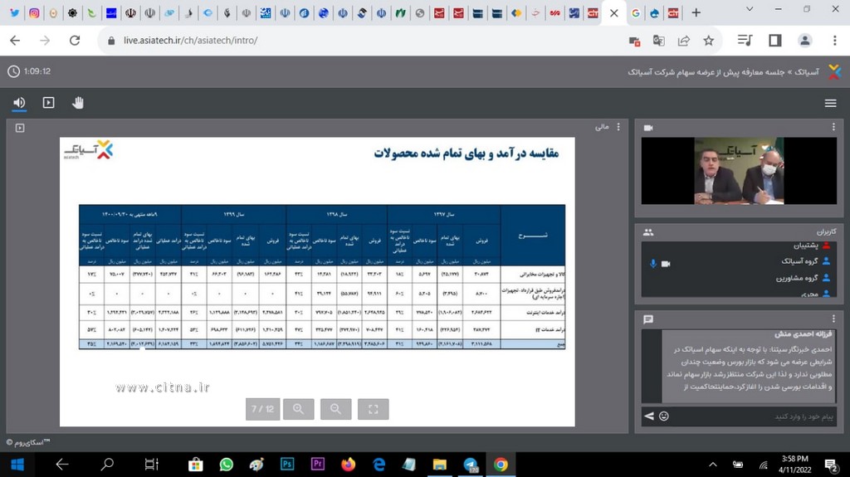Click the raise hand icon
This screenshot has width=850, height=477.
[x=78, y=103]
